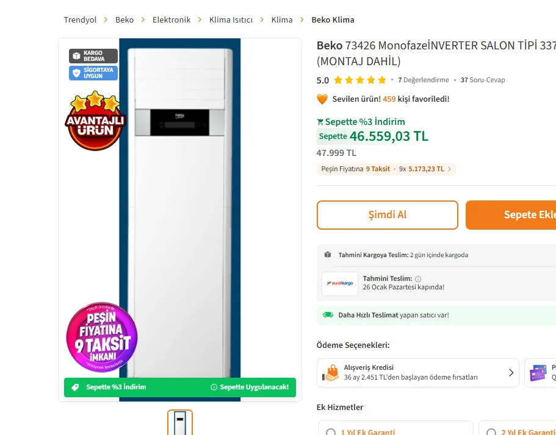Go to Klima Isıtıcı in the breadcrumb
This screenshot has width=556, height=435.
(x=231, y=20)
